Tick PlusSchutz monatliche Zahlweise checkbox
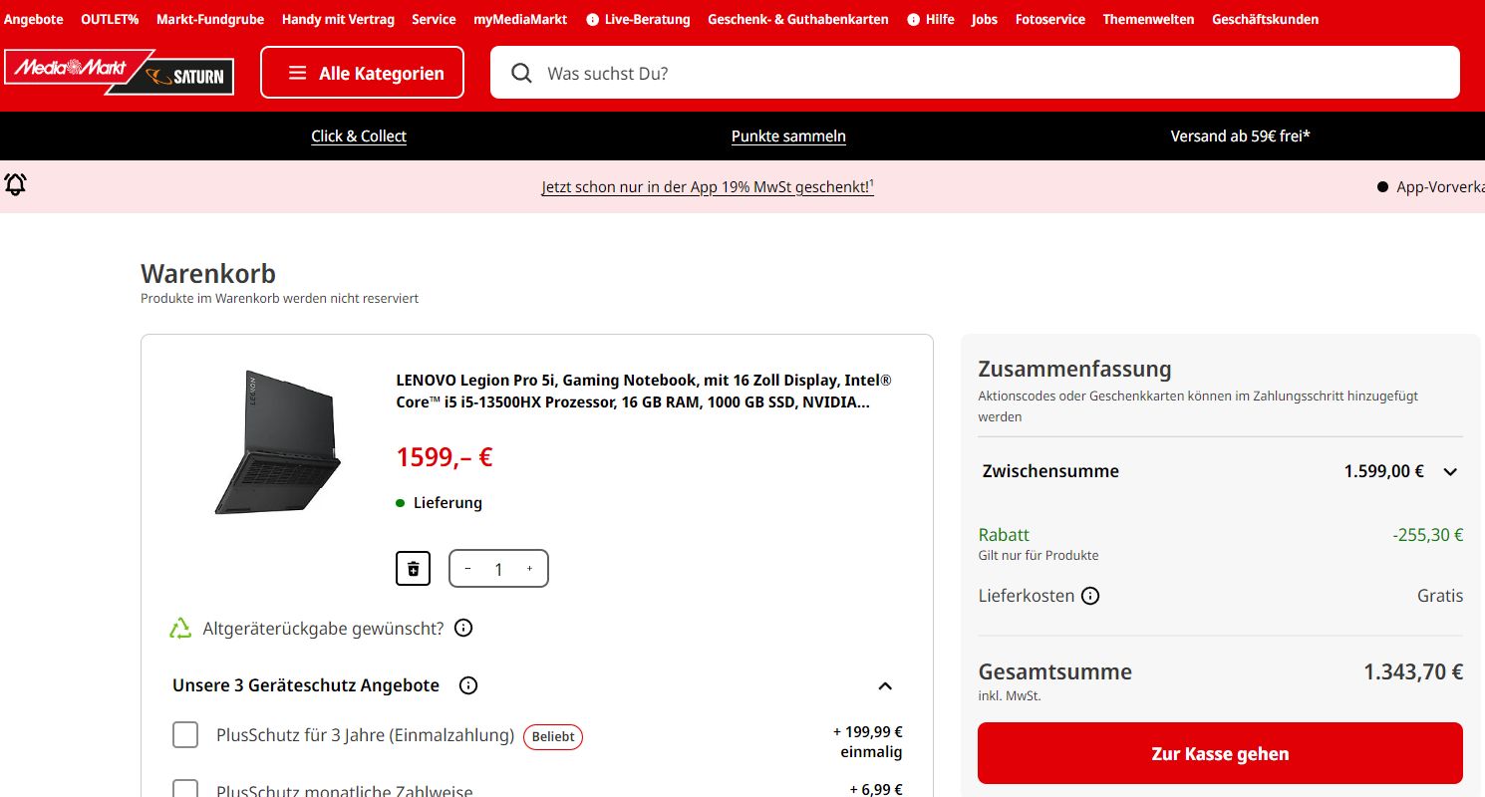 185,789
